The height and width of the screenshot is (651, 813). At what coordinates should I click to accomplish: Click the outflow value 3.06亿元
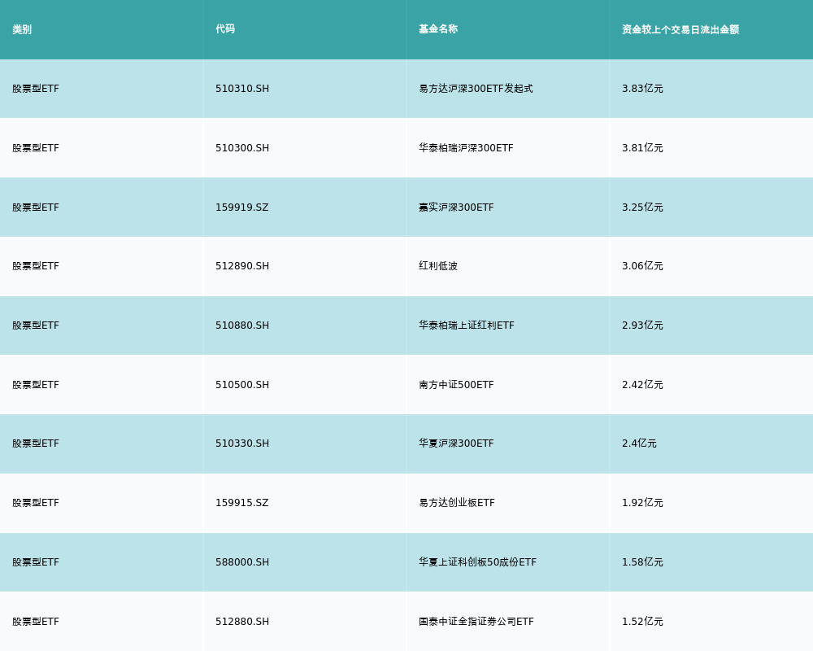point(642,266)
